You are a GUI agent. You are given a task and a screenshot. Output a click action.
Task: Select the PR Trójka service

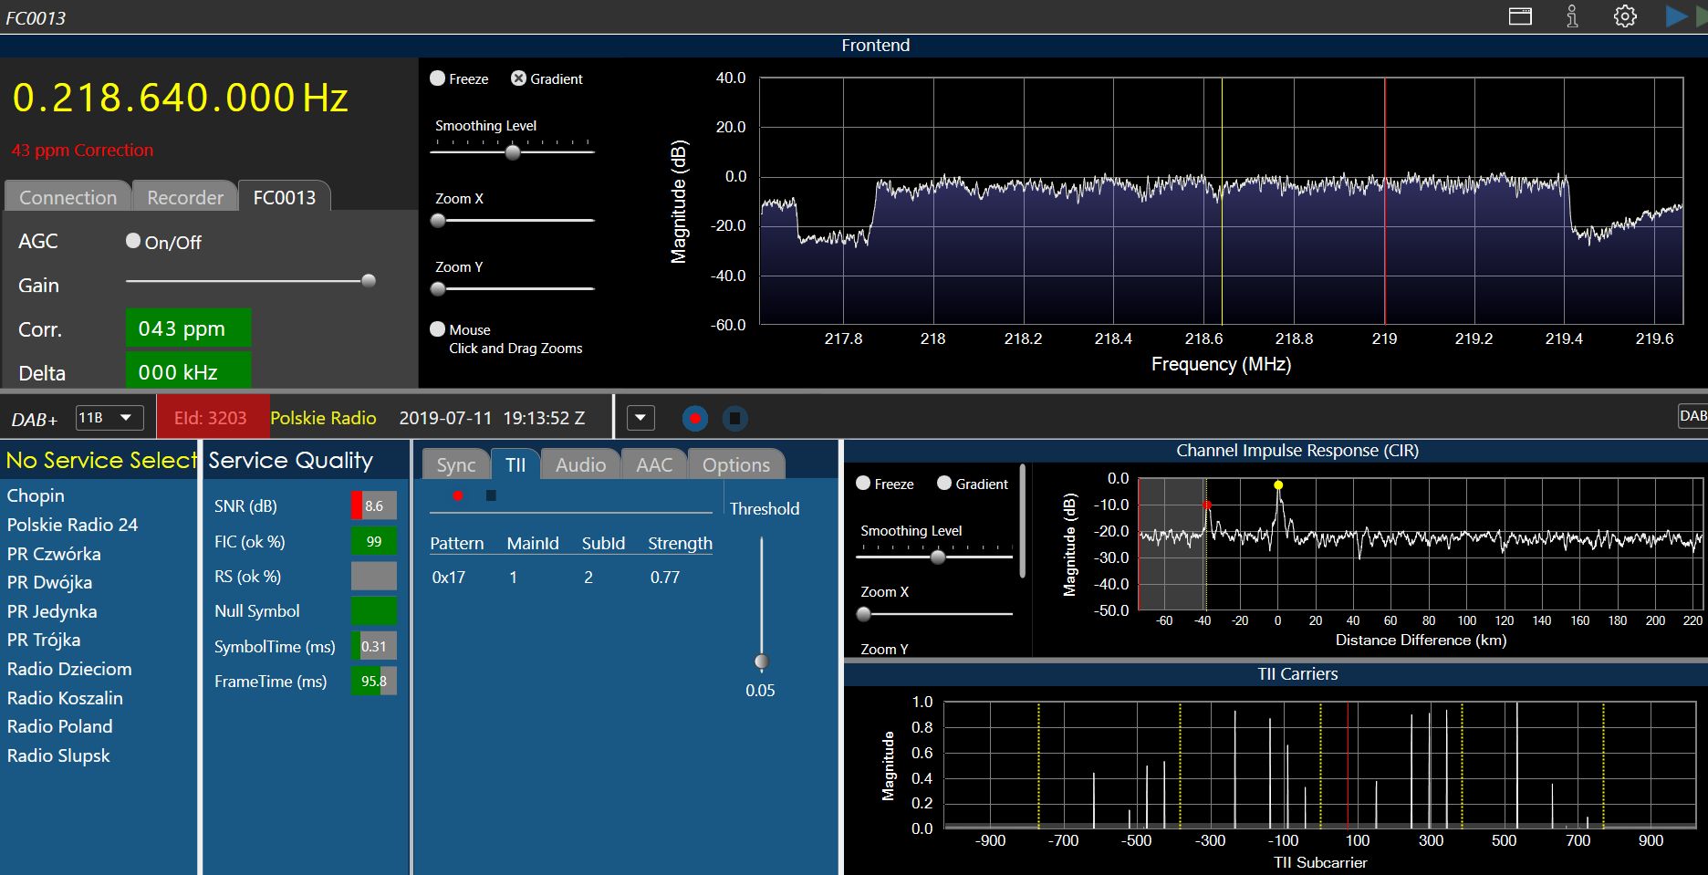pyautogui.click(x=44, y=640)
